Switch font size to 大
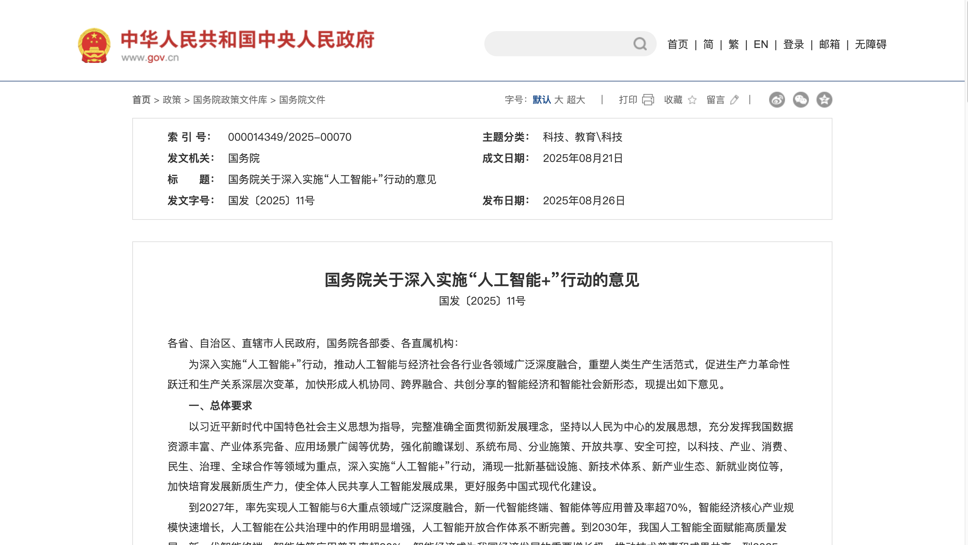 559,100
